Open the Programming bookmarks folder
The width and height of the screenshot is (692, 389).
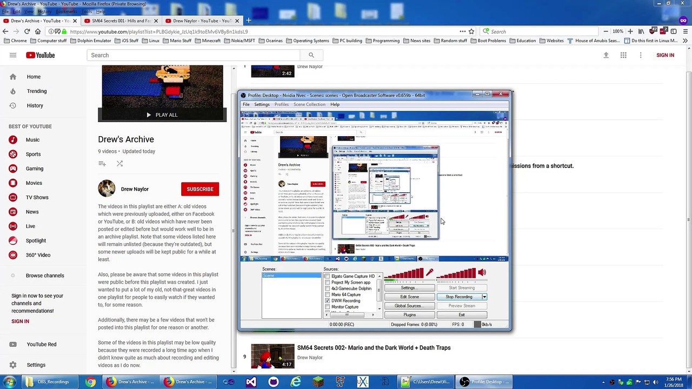click(x=382, y=41)
